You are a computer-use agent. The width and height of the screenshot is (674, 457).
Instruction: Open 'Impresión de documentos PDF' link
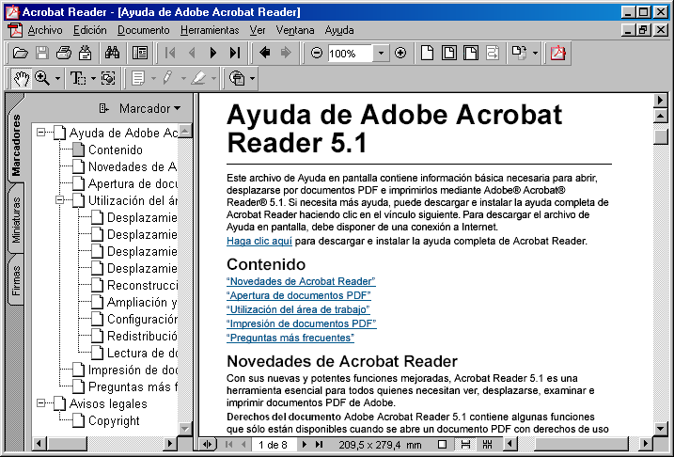(301, 323)
